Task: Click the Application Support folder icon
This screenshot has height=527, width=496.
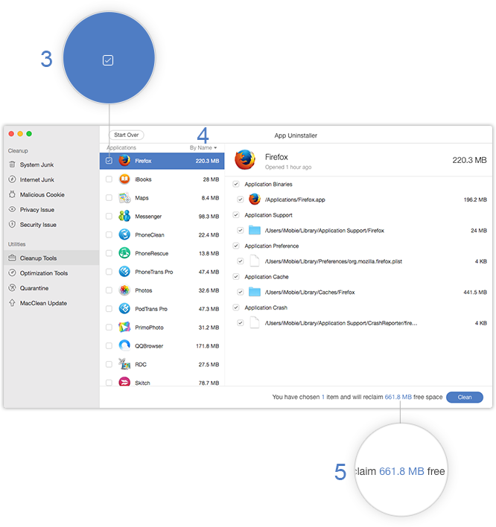Action: point(255,230)
